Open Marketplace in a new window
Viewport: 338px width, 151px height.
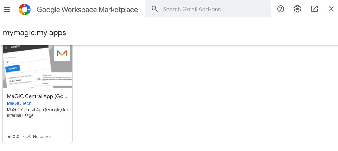(314, 9)
